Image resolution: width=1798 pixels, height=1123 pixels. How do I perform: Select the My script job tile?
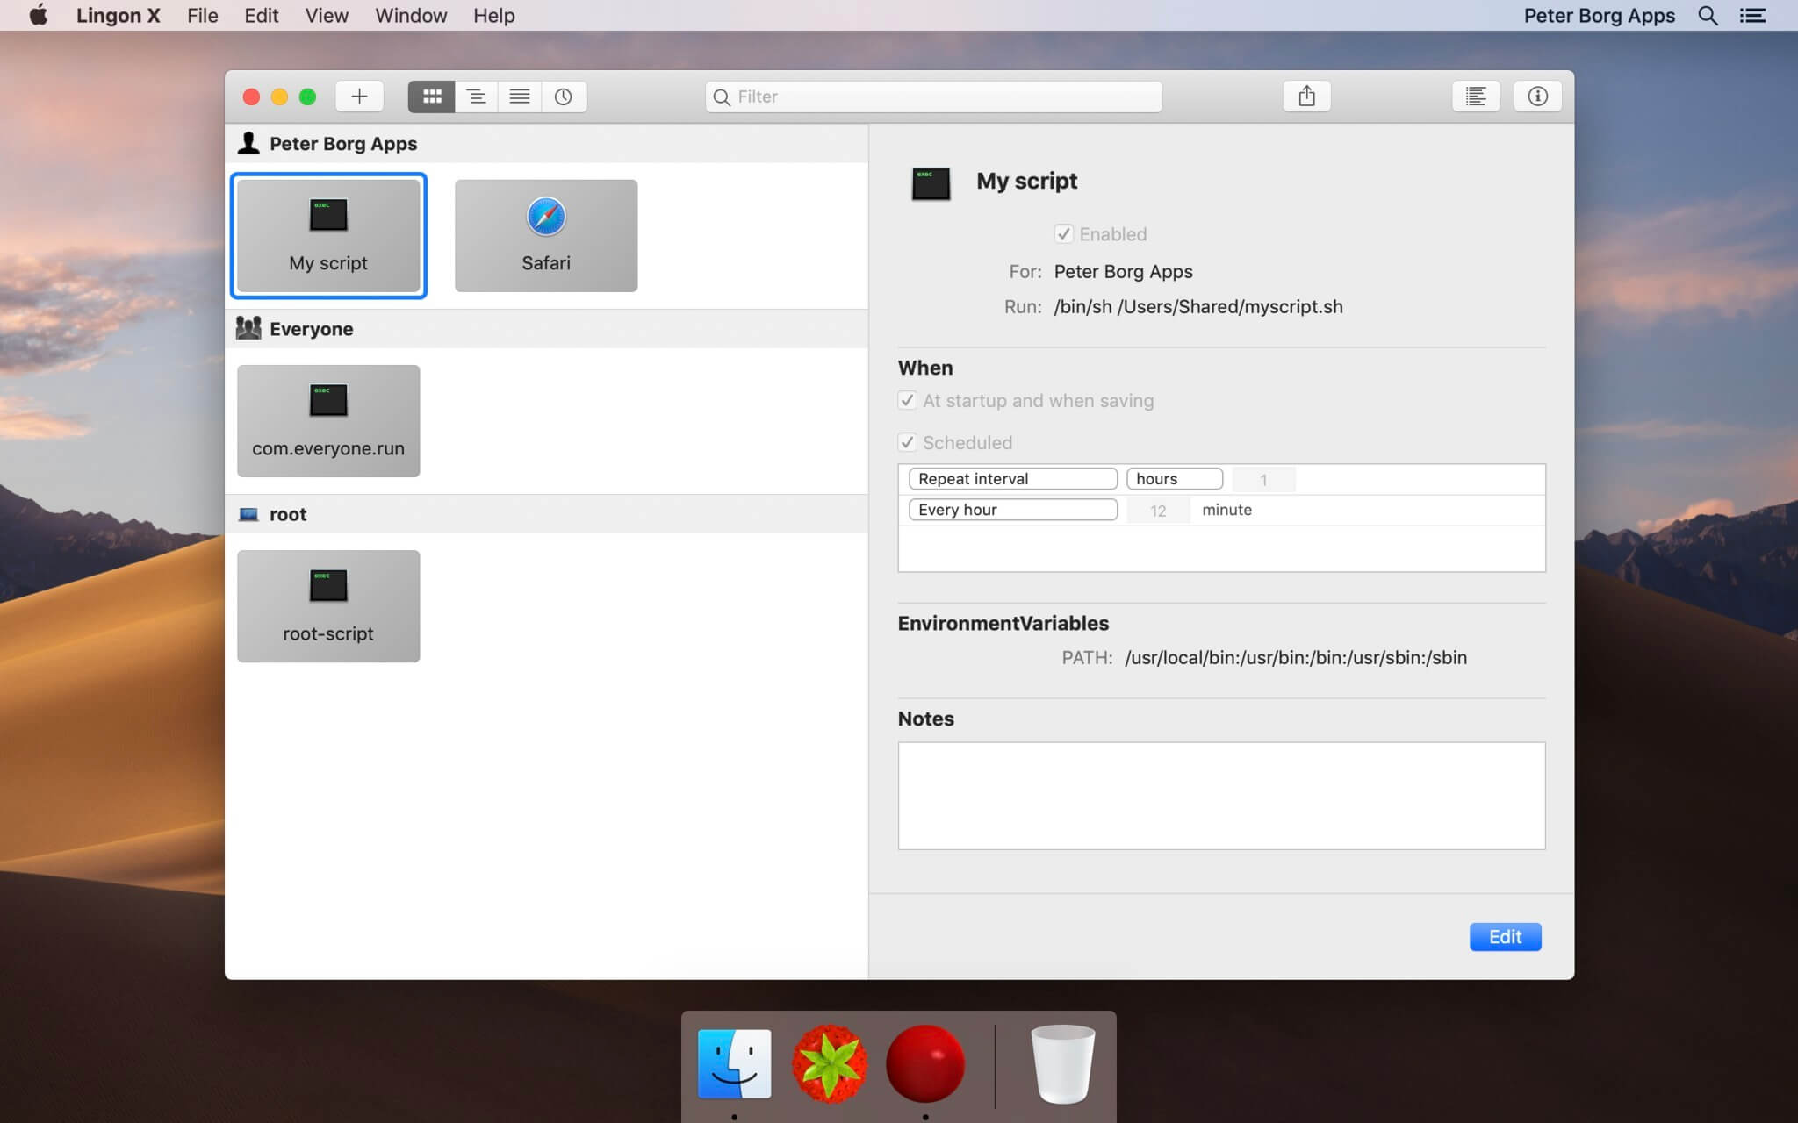328,236
